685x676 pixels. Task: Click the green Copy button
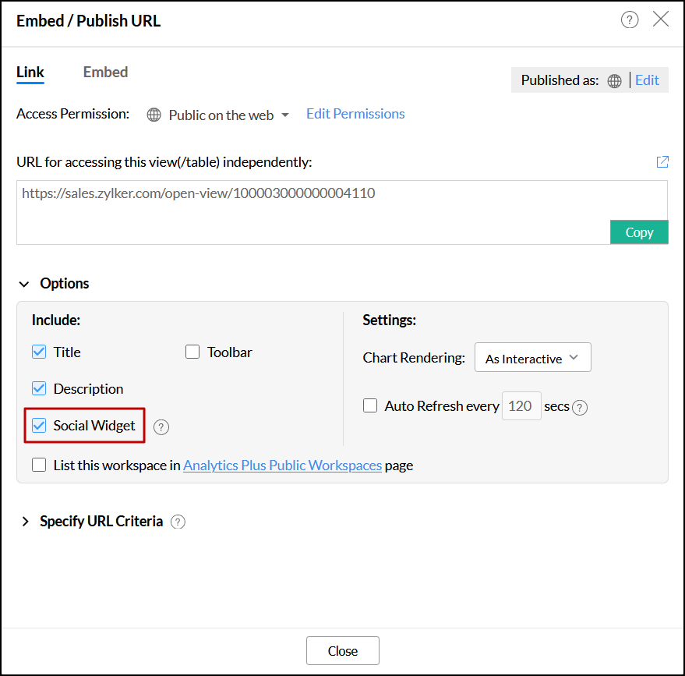(x=639, y=232)
